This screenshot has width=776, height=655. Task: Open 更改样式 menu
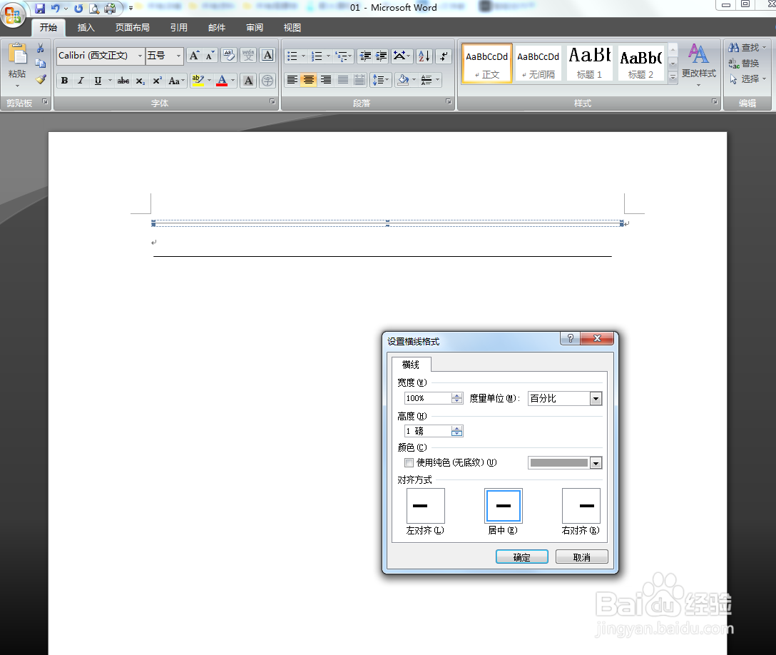699,66
